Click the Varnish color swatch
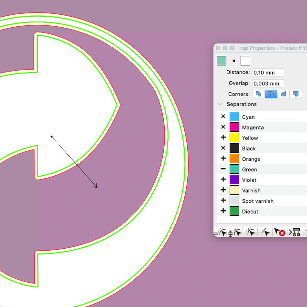Screen dimensions: 307x307 (x=234, y=190)
